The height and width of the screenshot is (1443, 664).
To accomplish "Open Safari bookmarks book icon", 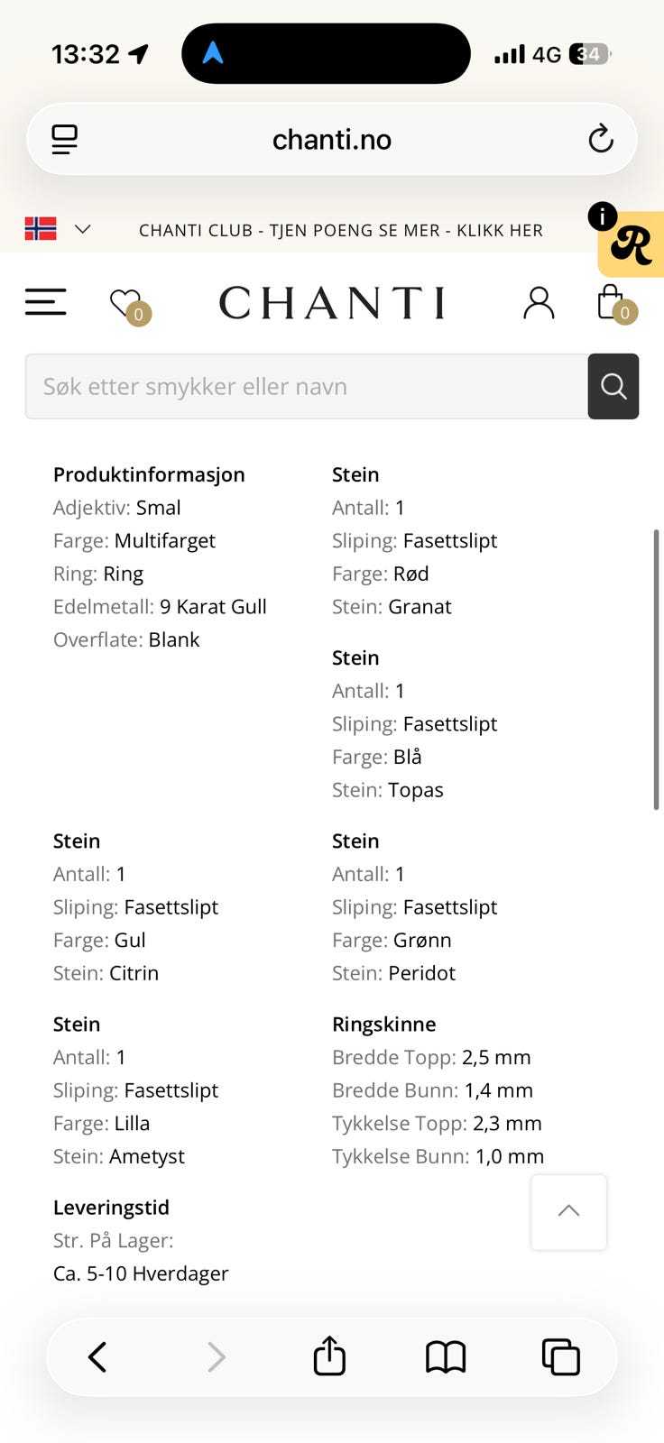I will [x=446, y=1356].
